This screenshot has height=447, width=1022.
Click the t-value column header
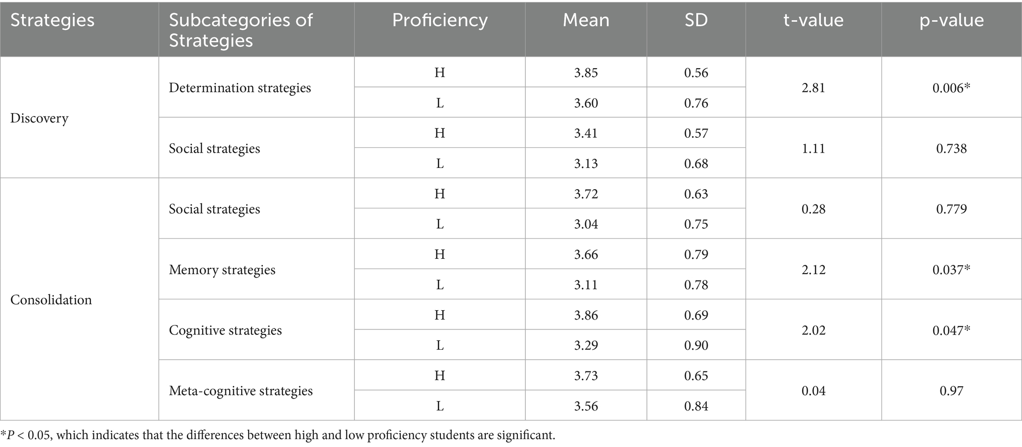pyautogui.click(x=813, y=20)
